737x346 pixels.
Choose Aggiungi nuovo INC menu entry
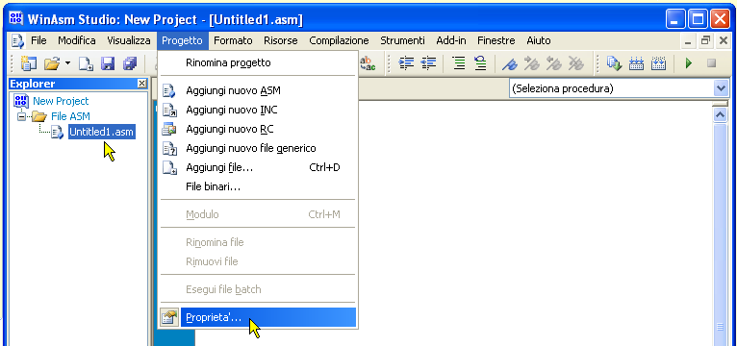click(258, 110)
